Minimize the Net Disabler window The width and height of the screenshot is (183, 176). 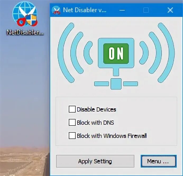coord(122,10)
